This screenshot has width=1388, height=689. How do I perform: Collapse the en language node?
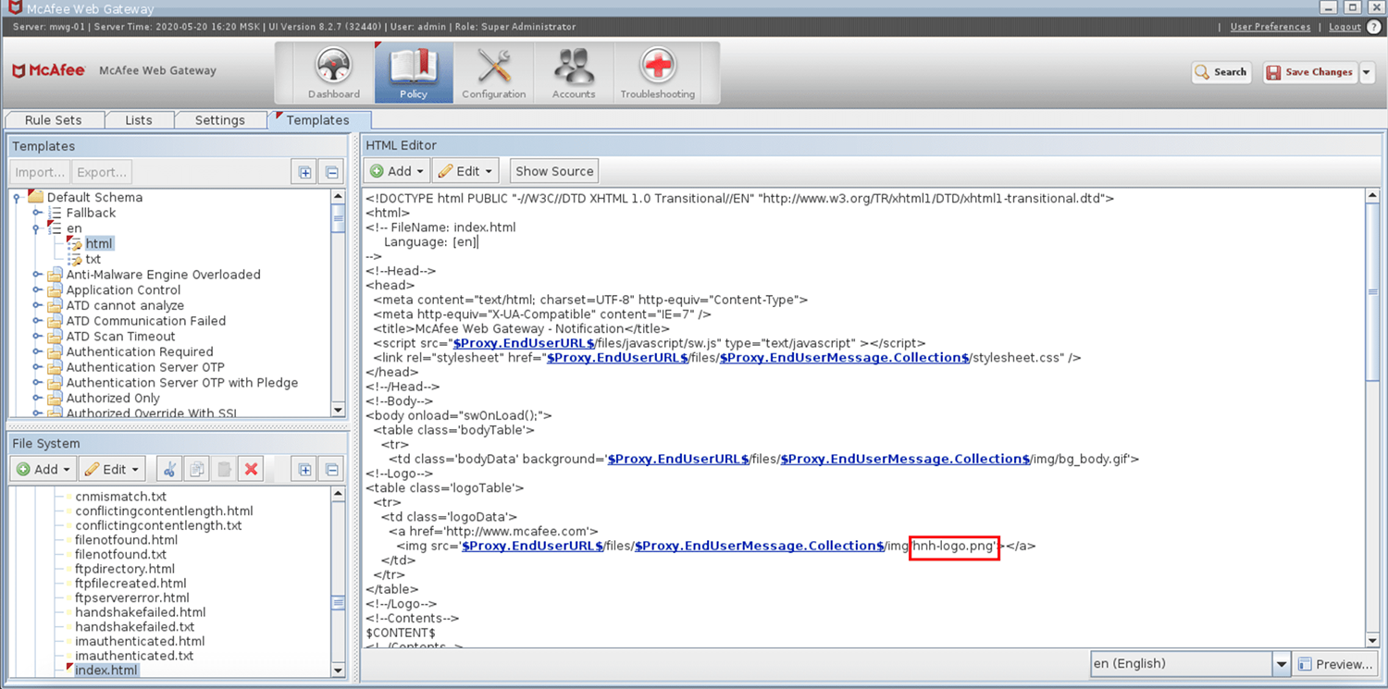click(38, 228)
